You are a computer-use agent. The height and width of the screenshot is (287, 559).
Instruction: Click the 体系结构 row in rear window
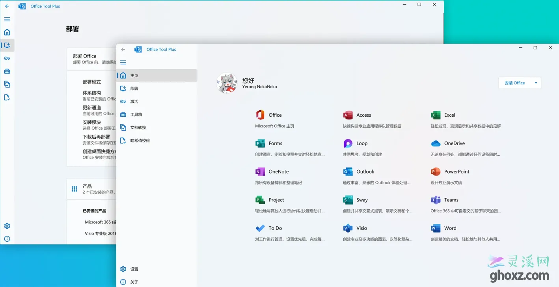pos(99,96)
